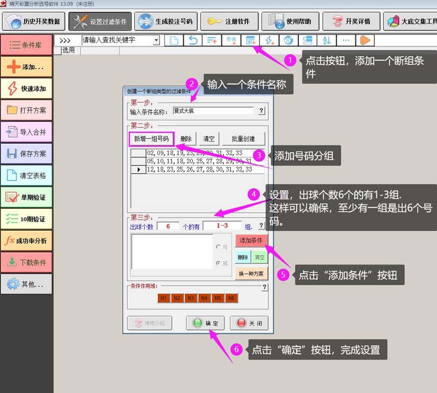
Task: Select the 或 (OR) radio button
Action: point(219,263)
